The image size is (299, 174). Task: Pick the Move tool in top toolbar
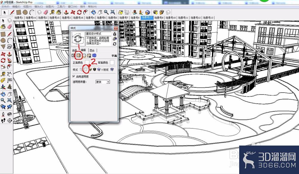pos(73,12)
